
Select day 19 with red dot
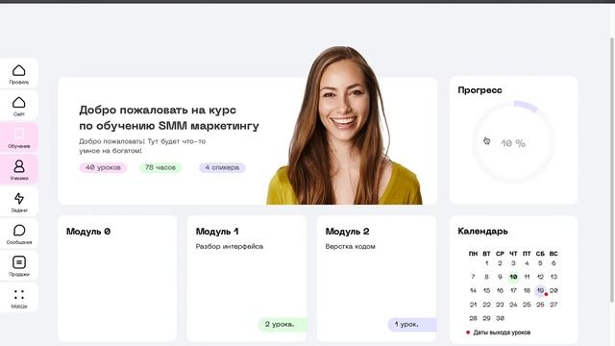pos(540,290)
